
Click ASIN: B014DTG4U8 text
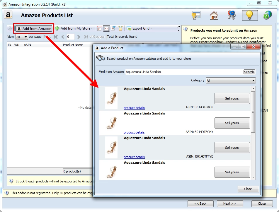(200, 107)
